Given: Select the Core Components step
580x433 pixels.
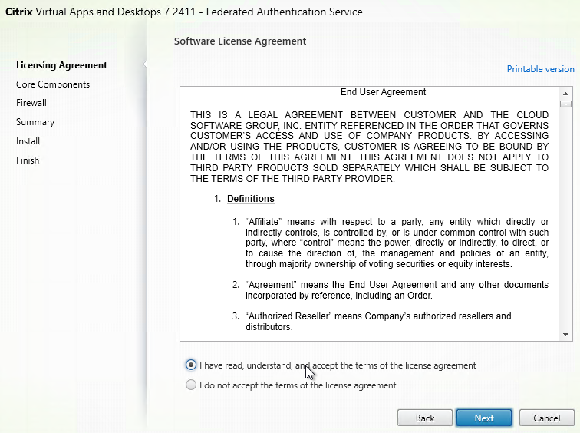Looking at the screenshot, I should 52,84.
